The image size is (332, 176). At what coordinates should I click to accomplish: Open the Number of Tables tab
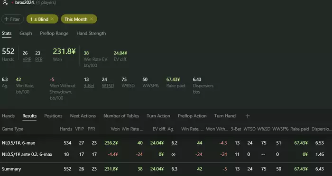(x=121, y=116)
